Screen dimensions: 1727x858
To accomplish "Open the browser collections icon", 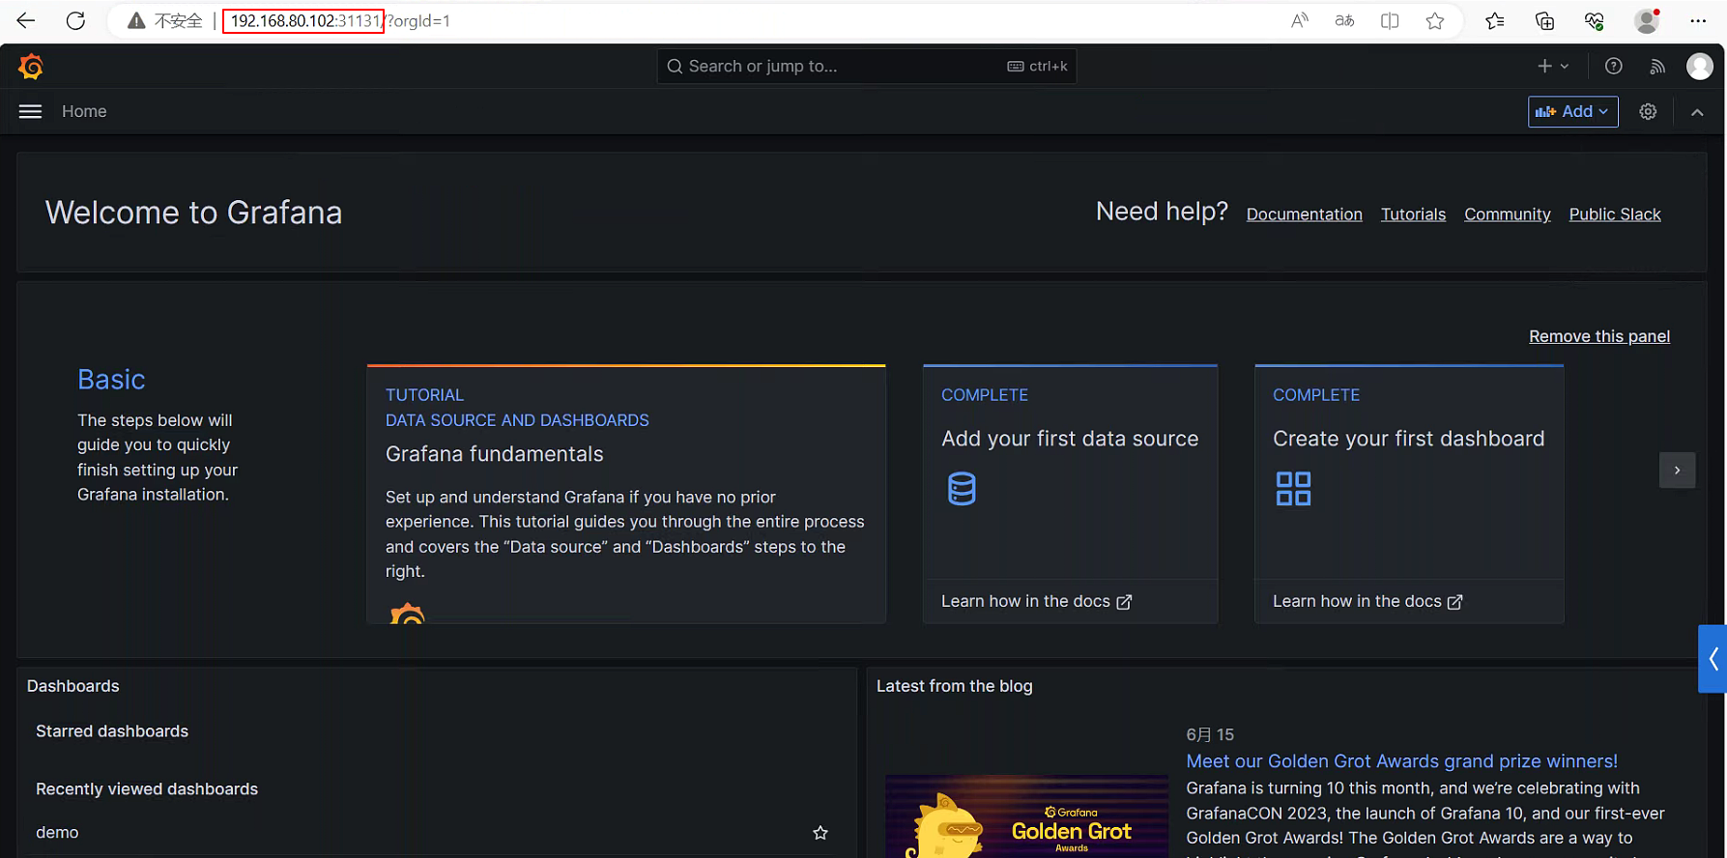I will (x=1544, y=20).
